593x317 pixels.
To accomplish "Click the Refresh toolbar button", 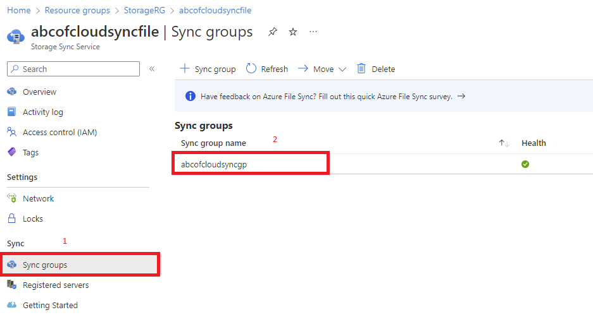I will (267, 69).
